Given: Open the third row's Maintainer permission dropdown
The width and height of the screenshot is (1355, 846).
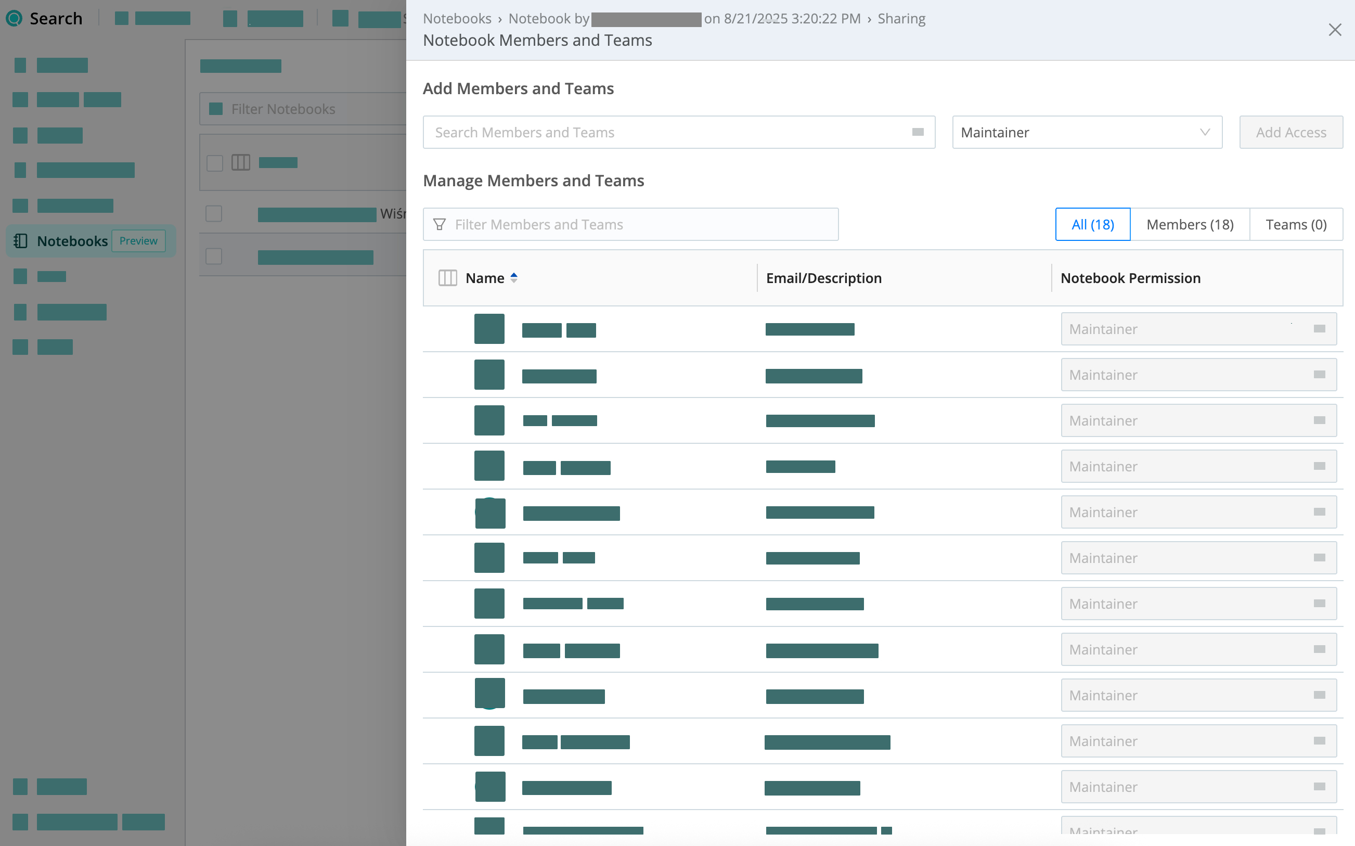Looking at the screenshot, I should coord(1198,421).
